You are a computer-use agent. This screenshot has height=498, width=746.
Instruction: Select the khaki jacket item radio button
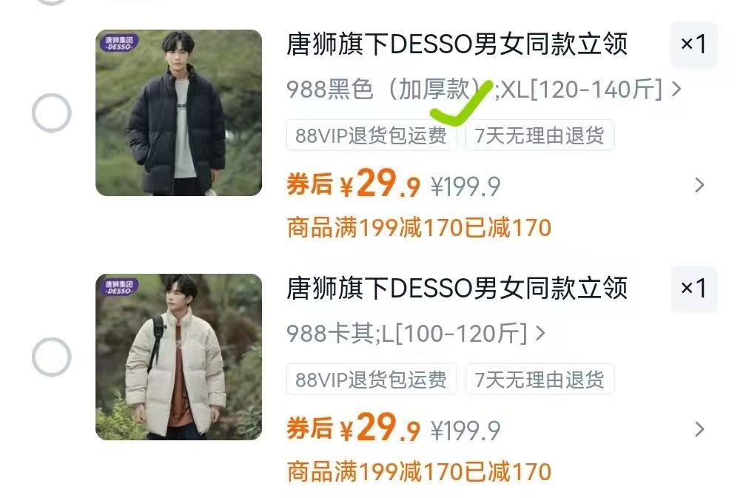(x=51, y=357)
